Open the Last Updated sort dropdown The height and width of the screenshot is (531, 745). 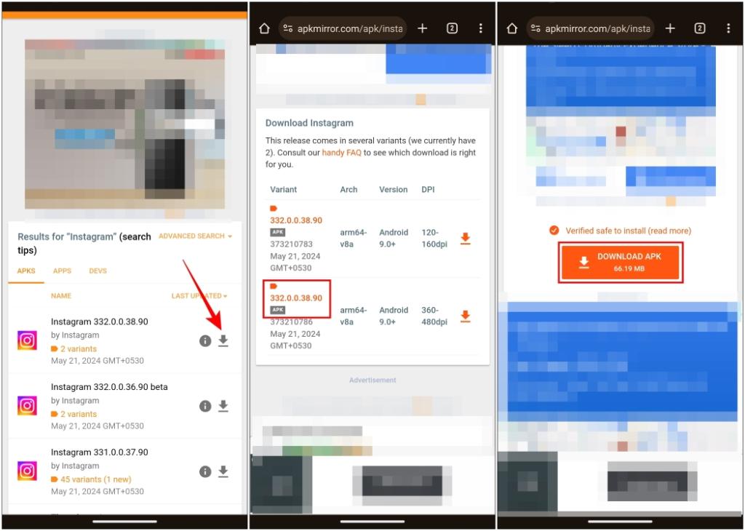[x=199, y=296]
